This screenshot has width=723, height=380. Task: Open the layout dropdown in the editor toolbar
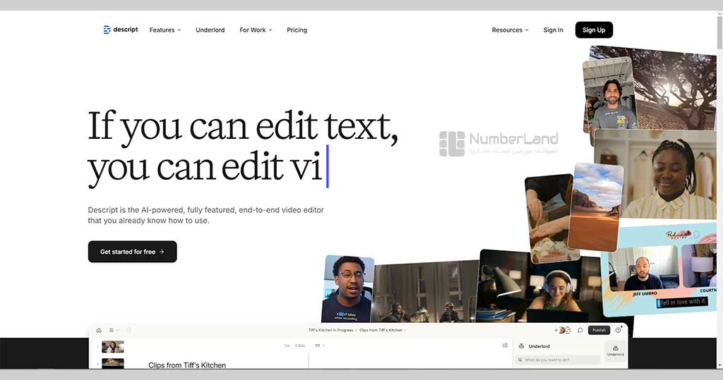(320, 345)
